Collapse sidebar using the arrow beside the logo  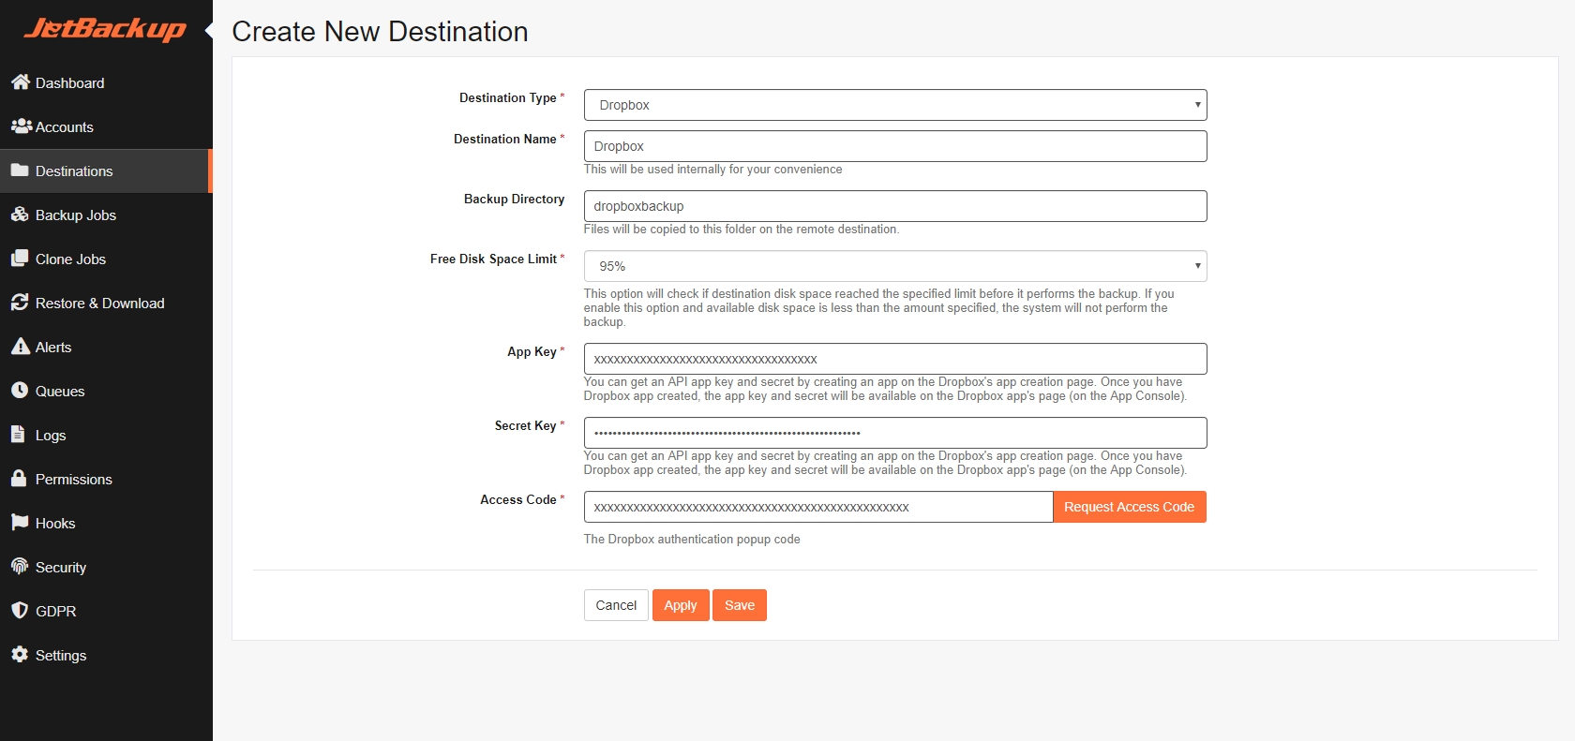[x=209, y=31]
